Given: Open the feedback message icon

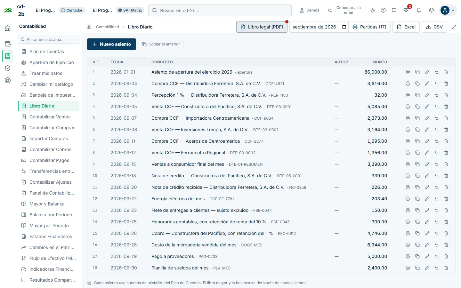Looking at the screenshot, I should coord(394,10).
